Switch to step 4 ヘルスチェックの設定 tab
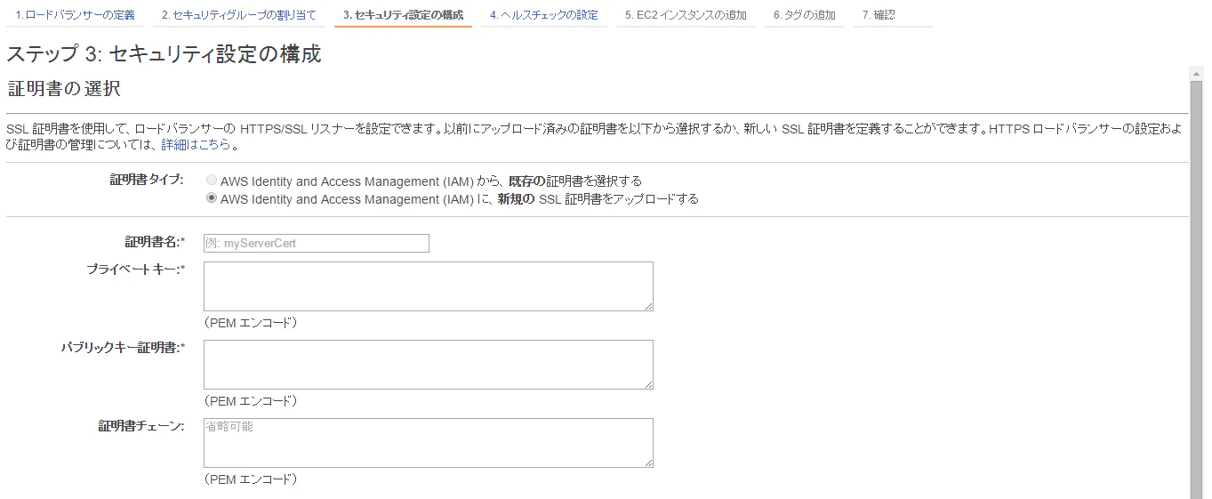This screenshot has height=499, width=1212. (543, 15)
